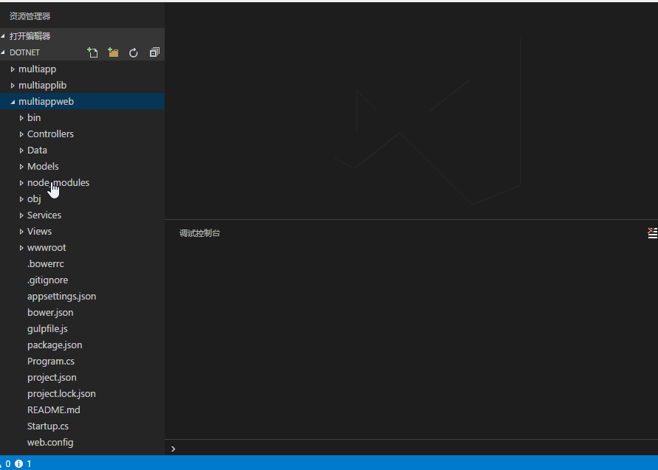This screenshot has width=658, height=470.
Task: Create a new folder in DOTNET
Action: 113,52
